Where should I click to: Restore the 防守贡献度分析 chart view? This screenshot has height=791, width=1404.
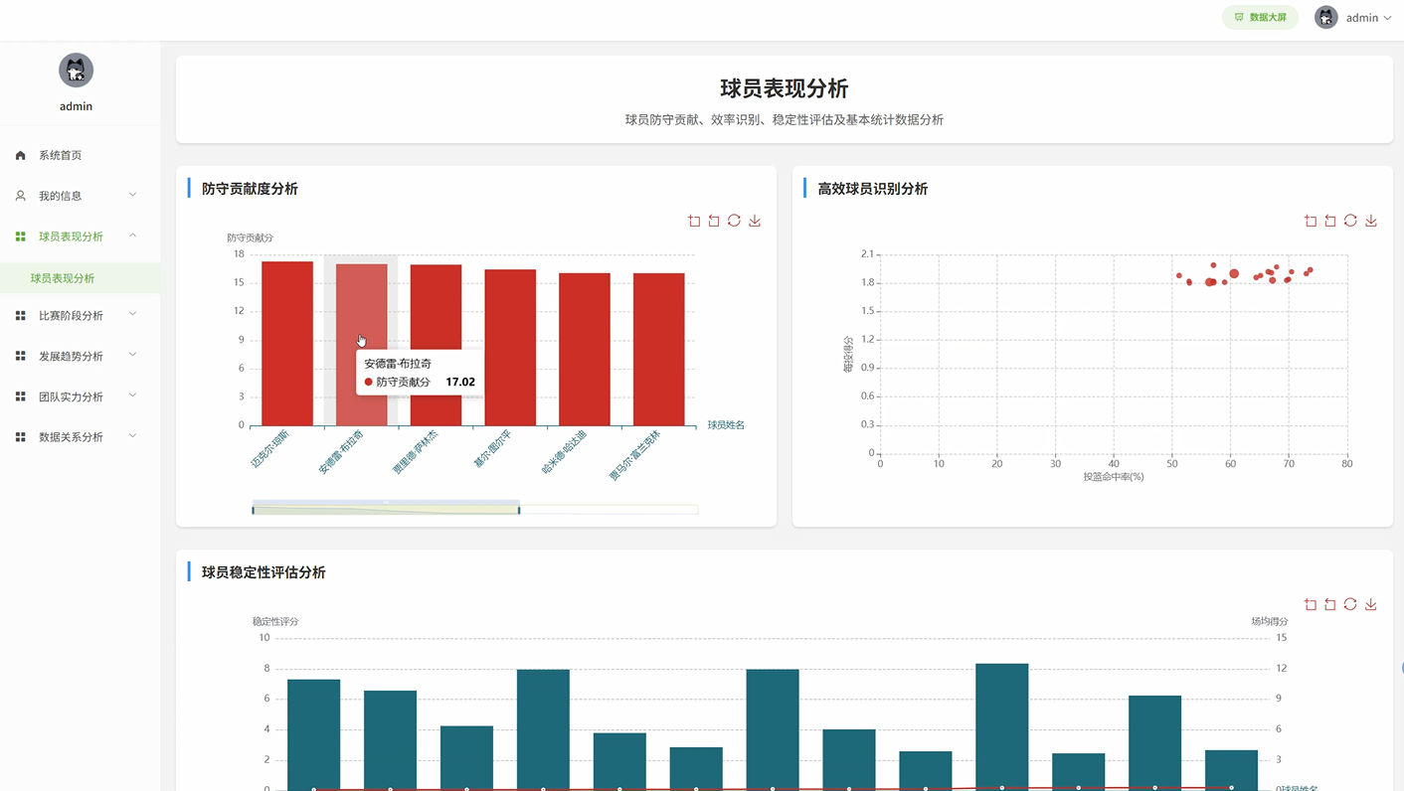tap(734, 221)
